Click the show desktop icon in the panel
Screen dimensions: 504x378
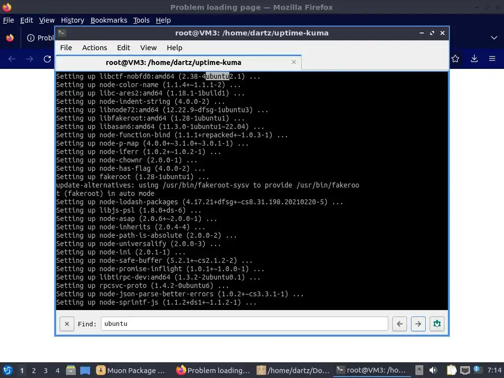pos(85,370)
